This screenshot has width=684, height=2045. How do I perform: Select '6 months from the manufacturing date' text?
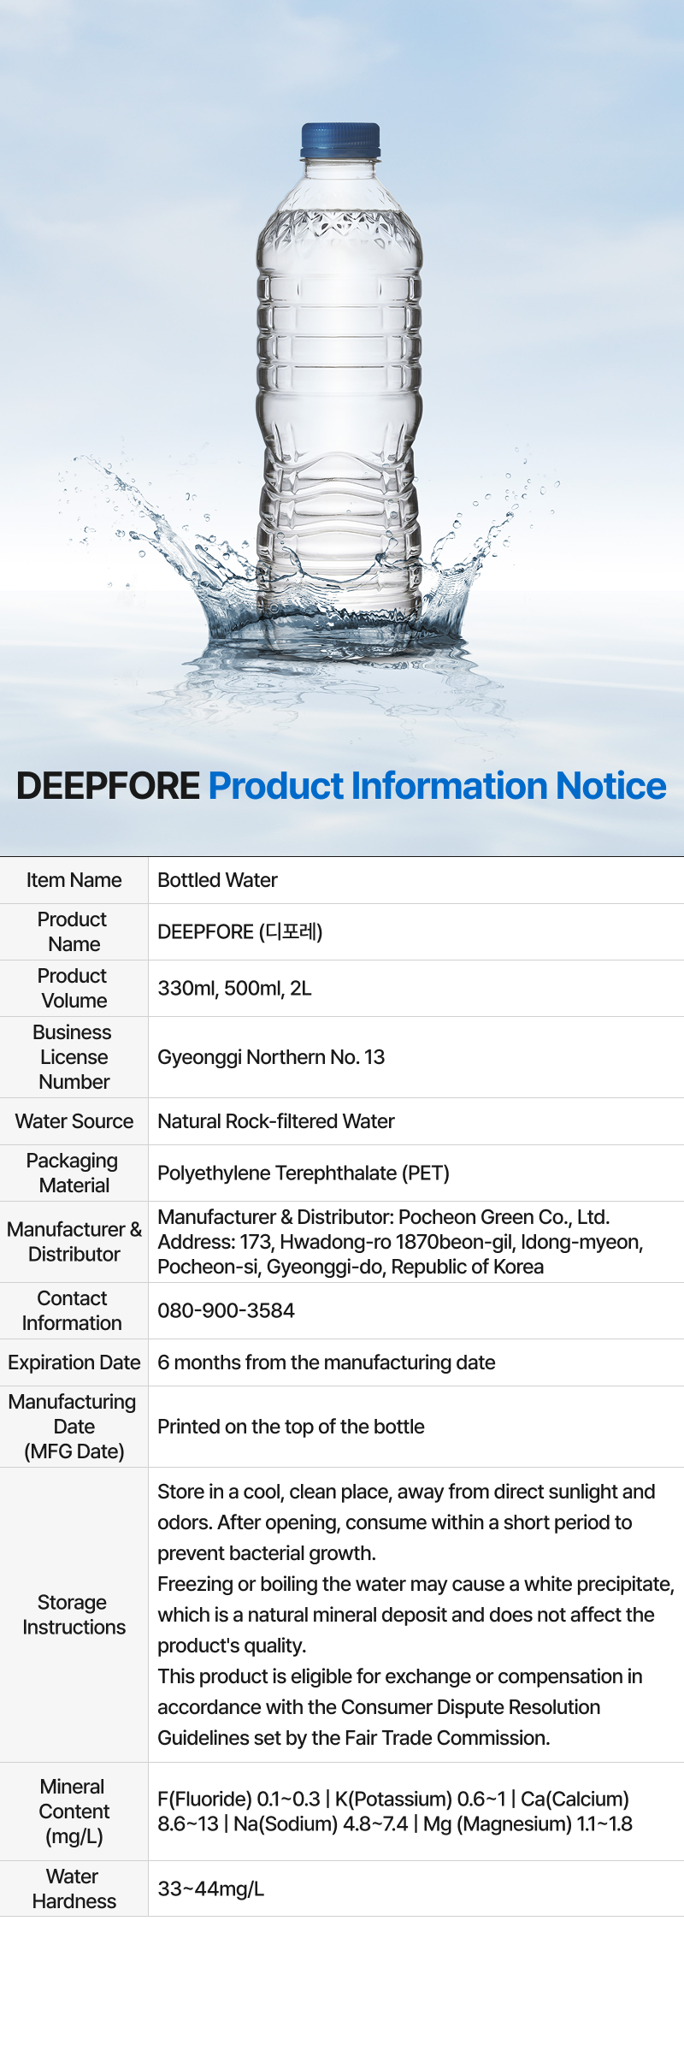click(x=326, y=1362)
